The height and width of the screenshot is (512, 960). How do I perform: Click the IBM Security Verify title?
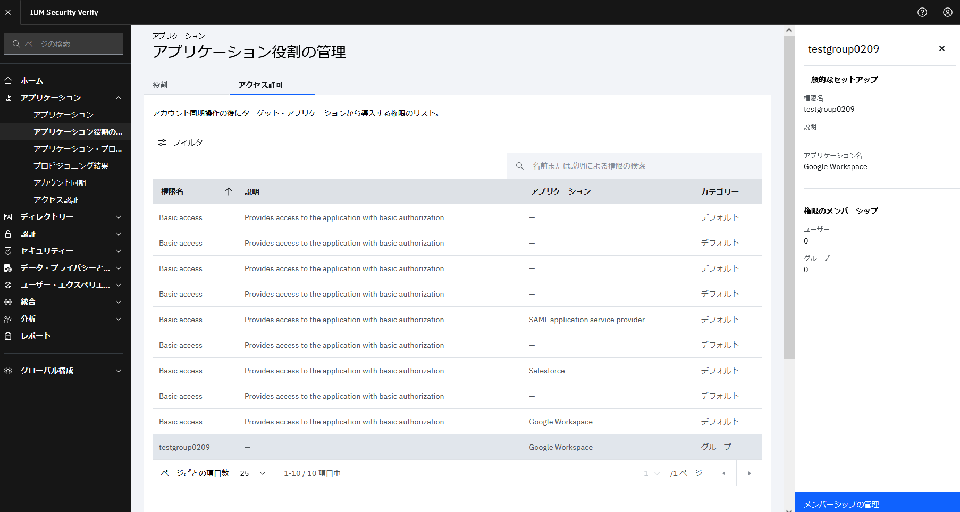64,12
